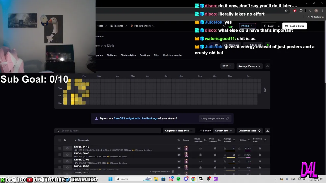The height and width of the screenshot is (183, 326).
Task: Open game thumbnail for 13 Feb, 11:15 stream
Action: 186,148
